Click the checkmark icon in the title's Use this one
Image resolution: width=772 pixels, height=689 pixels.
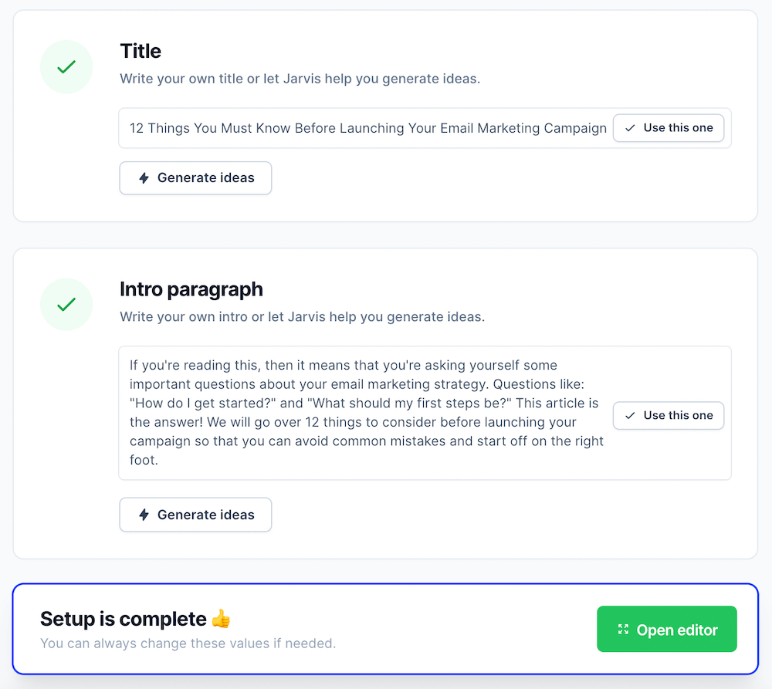click(x=631, y=128)
